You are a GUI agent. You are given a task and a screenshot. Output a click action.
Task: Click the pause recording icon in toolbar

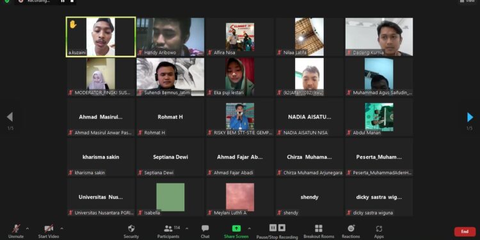click(x=273, y=228)
